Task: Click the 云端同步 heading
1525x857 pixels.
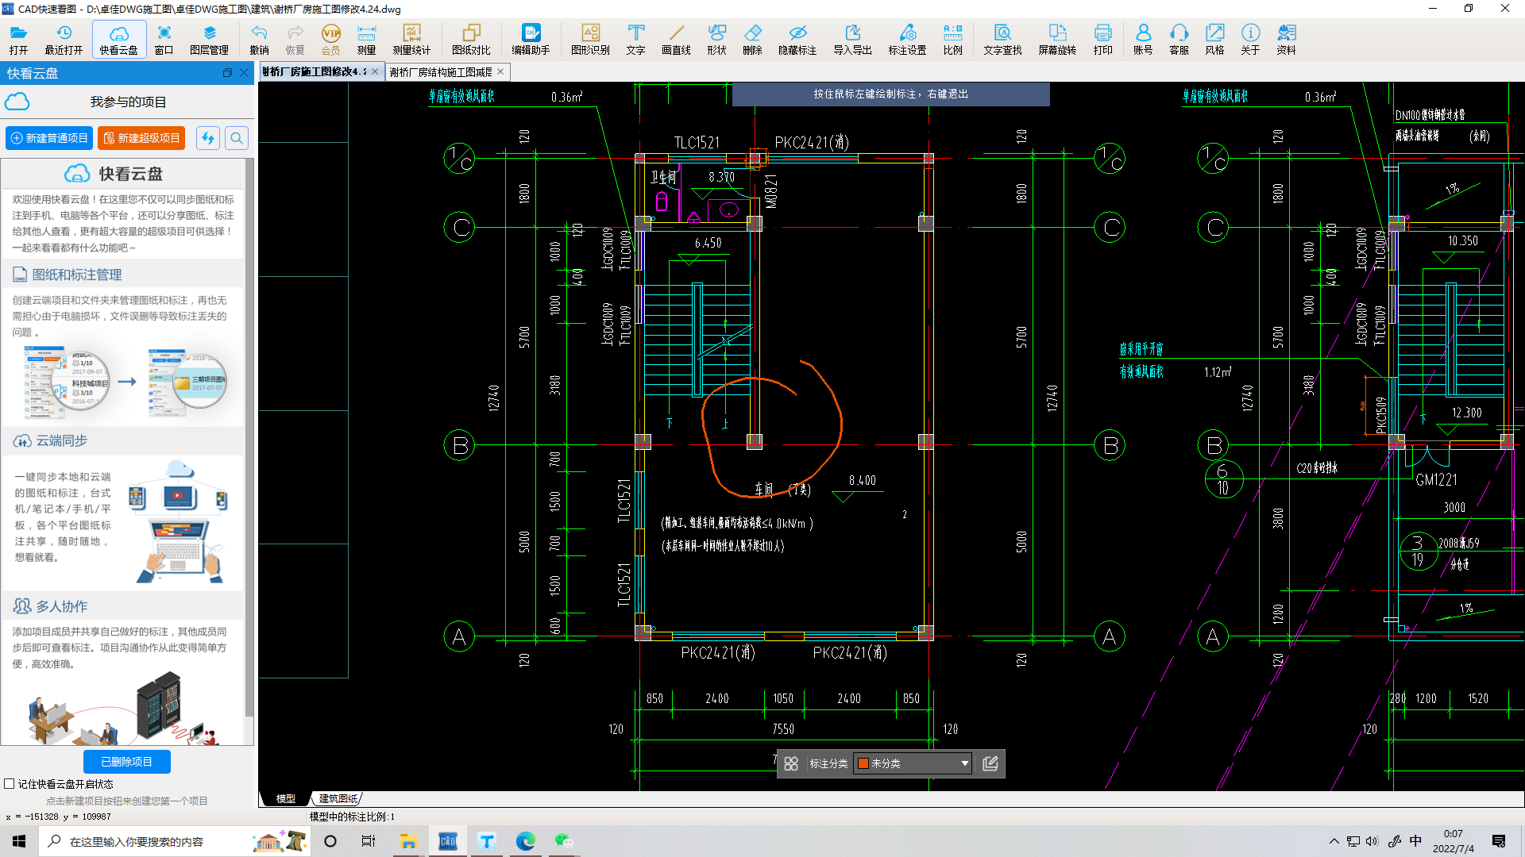Action: tap(61, 440)
